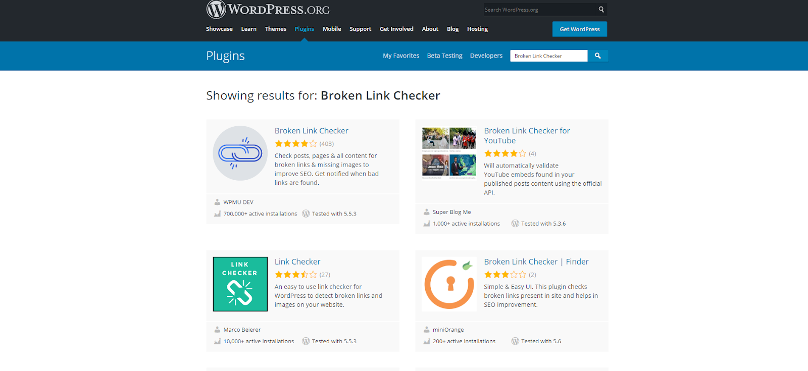Open the Get Involved menu item
This screenshot has height=371, width=808.
click(396, 29)
